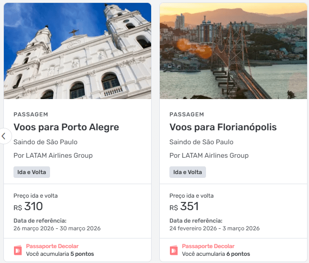The height and width of the screenshot is (263, 309).
Task: Click Passaporte Decolar link on Florianópolis card
Action: click(x=208, y=246)
